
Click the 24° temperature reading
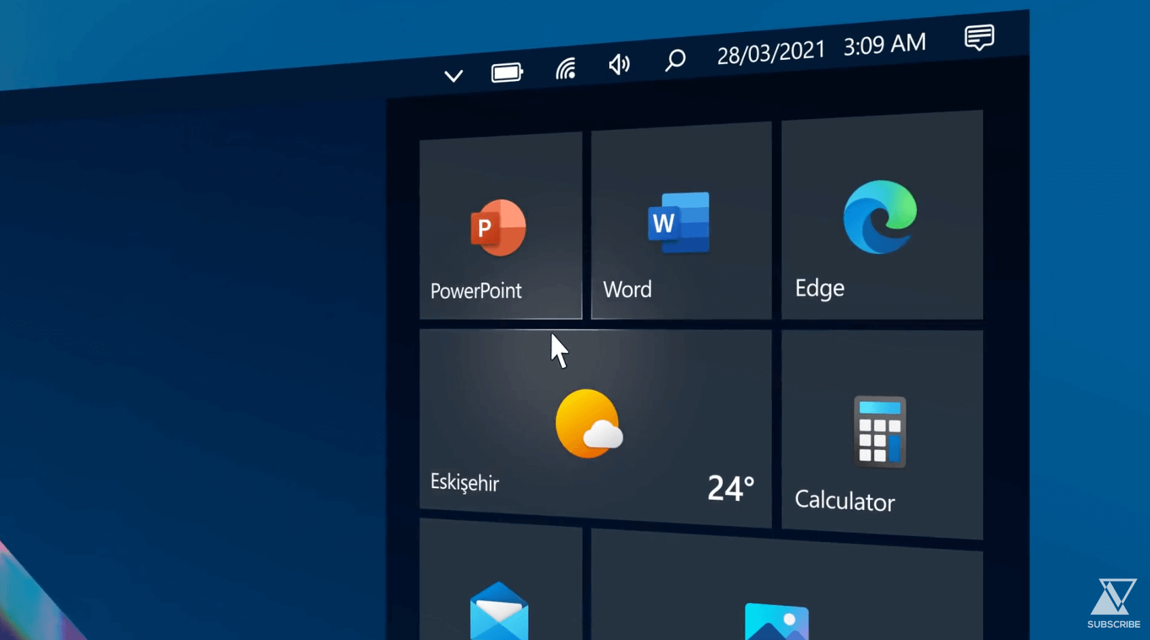coord(731,487)
